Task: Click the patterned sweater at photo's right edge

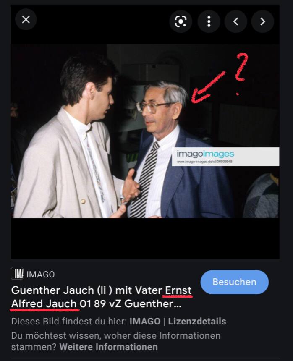Action: pos(261,197)
